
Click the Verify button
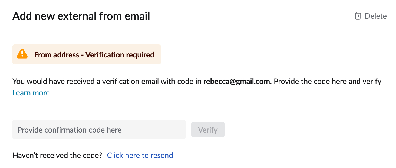tap(208, 130)
